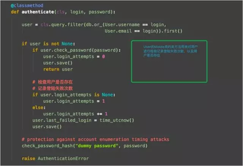Viewport: 243px width, 166px height.
Task: Click the cls.query.filter call
Action: (62, 25)
